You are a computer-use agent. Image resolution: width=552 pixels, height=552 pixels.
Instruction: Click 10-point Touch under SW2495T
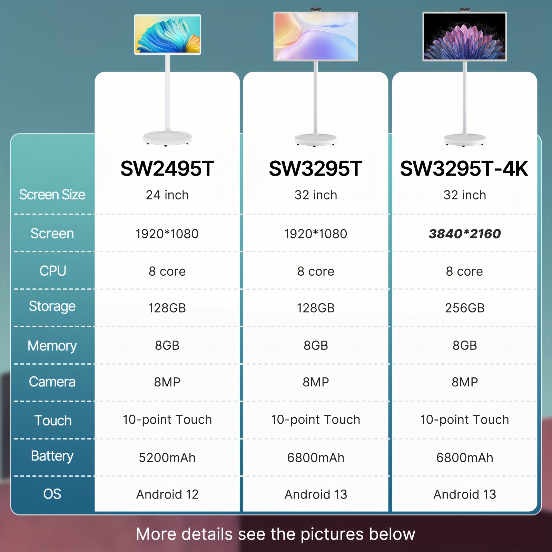[167, 420]
